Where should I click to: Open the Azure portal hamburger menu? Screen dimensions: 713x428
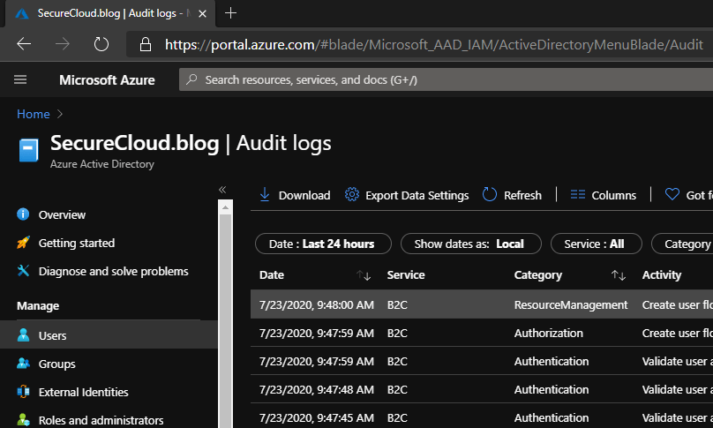[21, 80]
